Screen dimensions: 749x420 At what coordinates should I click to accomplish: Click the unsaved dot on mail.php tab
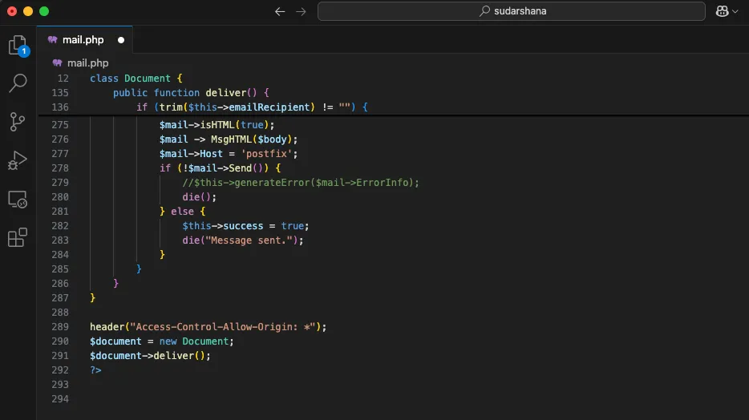coord(121,40)
